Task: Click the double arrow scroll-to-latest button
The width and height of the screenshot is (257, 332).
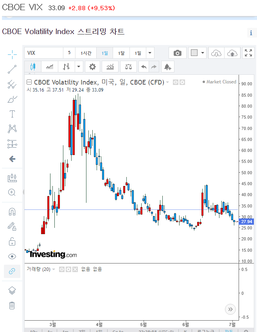Action: [x=230, y=309]
